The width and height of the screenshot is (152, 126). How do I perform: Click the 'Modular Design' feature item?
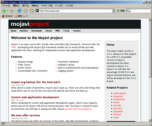click(x=25, y=62)
